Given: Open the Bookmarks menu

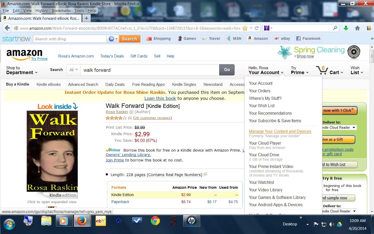Looking at the screenshot, I should [x=61, y=11].
